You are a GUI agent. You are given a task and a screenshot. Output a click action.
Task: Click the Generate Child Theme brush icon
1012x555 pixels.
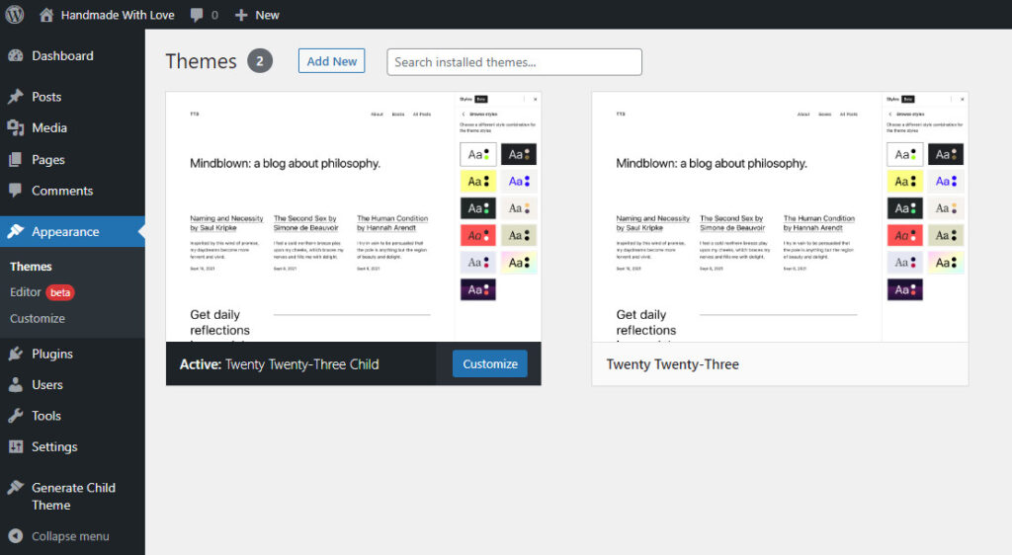click(16, 488)
